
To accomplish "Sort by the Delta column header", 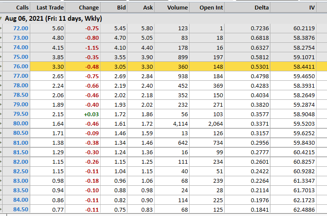I will [x=262, y=8].
